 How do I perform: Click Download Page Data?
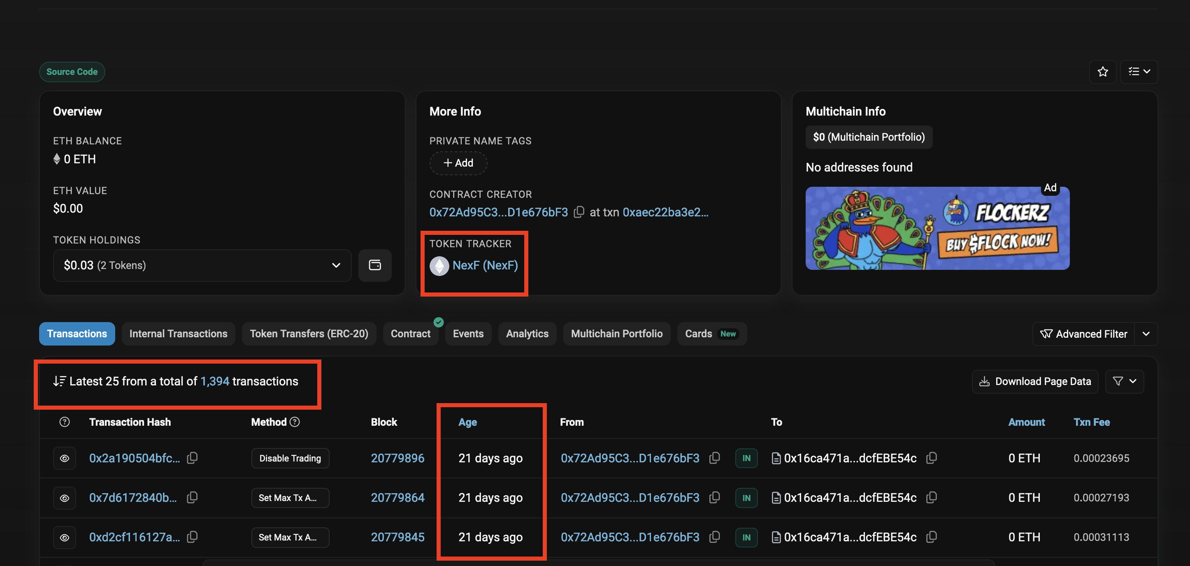tap(1035, 381)
